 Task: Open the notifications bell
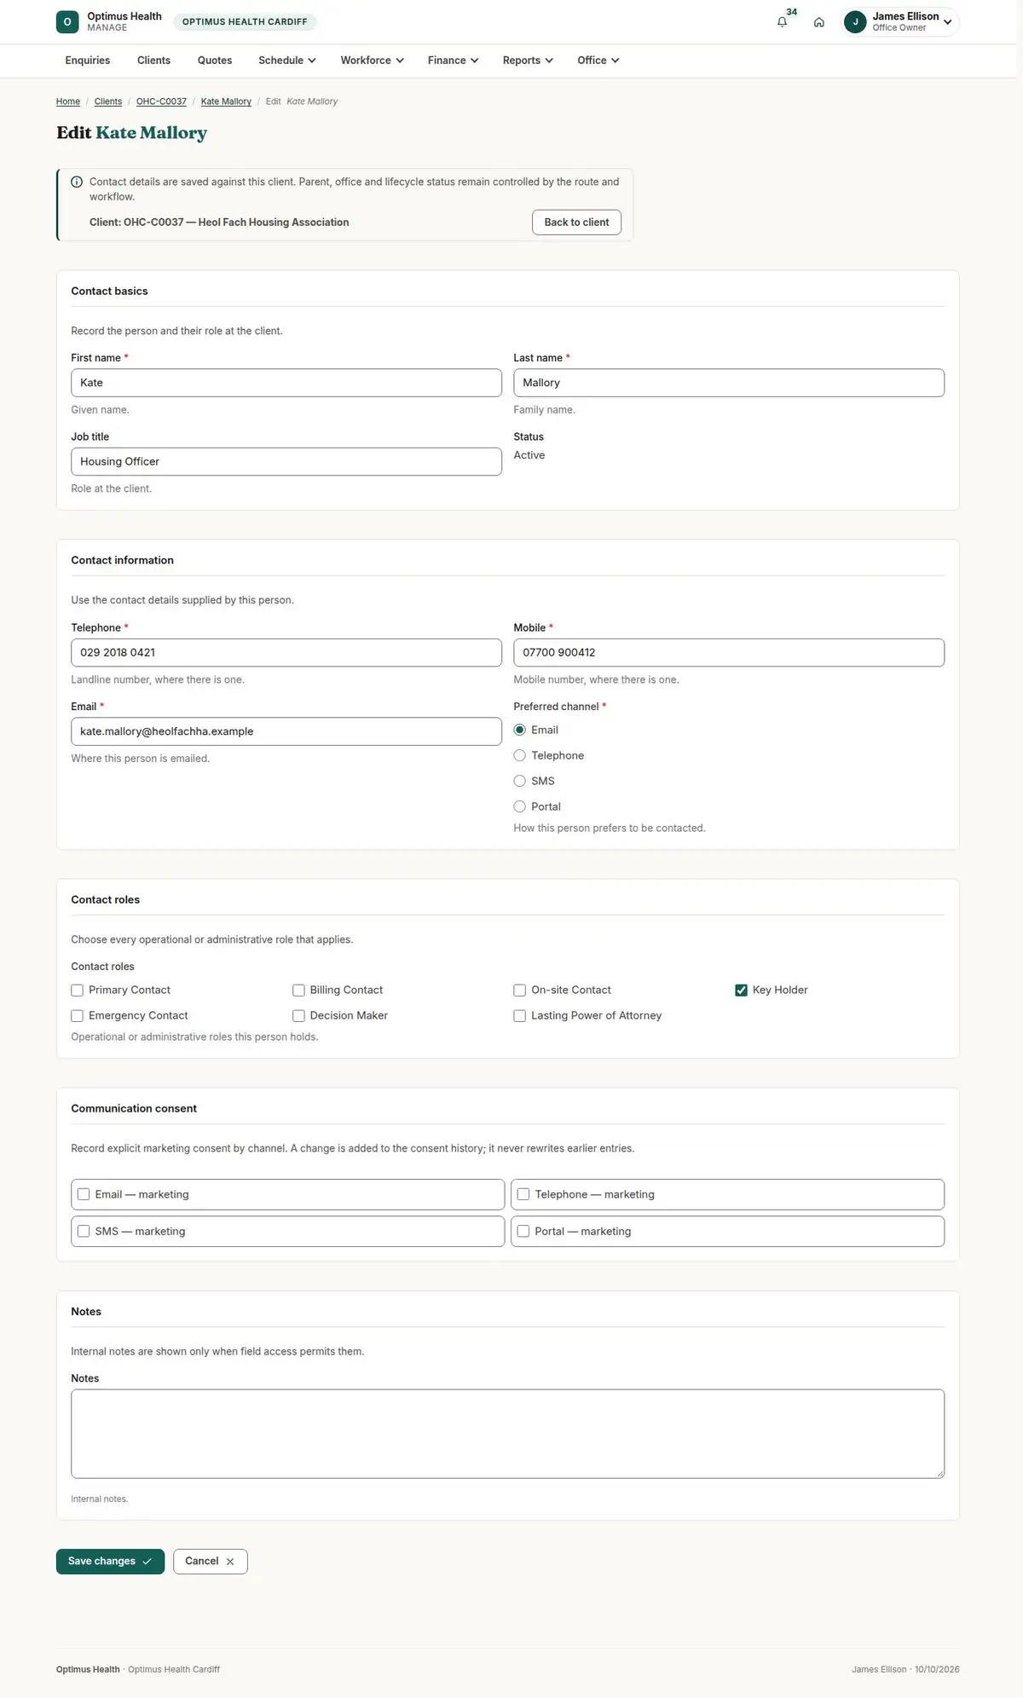pyautogui.click(x=782, y=22)
